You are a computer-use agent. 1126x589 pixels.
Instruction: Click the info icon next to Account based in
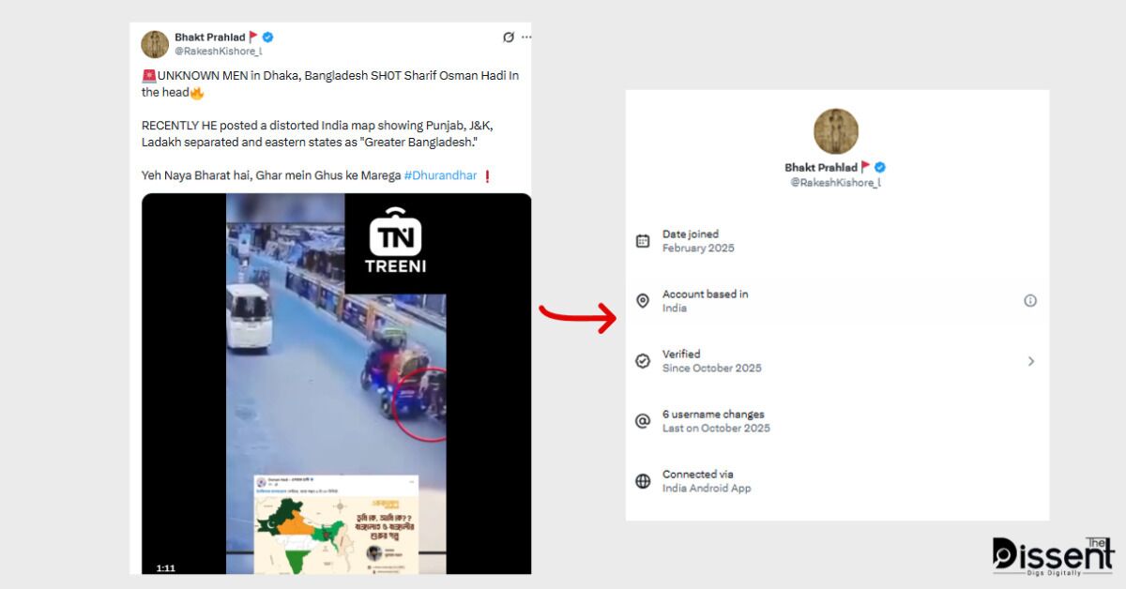tap(1030, 301)
